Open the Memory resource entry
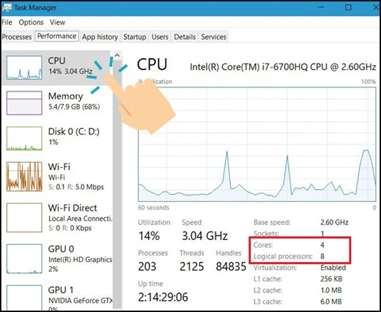The height and width of the screenshot is (312, 381). (57, 103)
